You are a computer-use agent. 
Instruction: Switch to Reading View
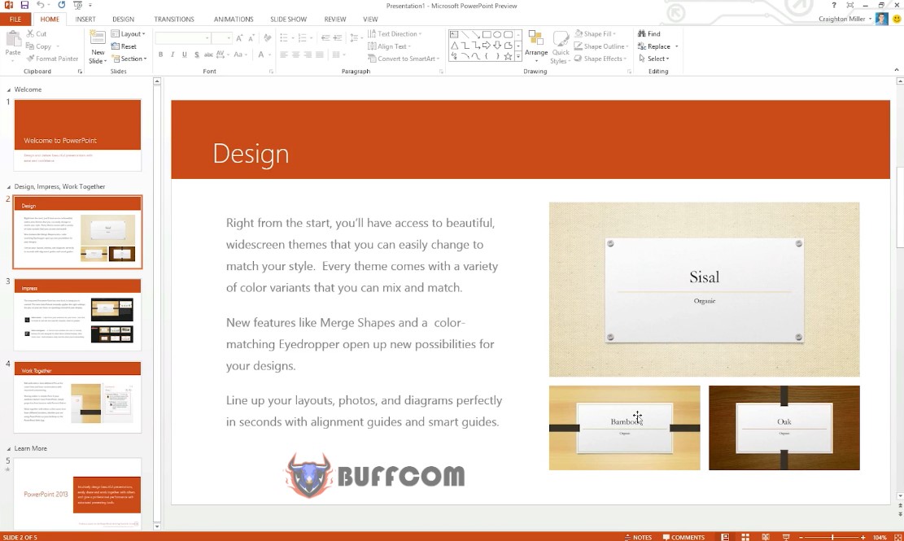765,537
